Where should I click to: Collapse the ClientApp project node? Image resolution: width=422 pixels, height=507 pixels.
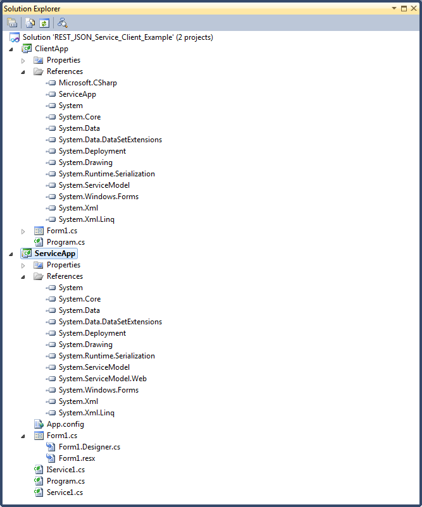(11, 49)
